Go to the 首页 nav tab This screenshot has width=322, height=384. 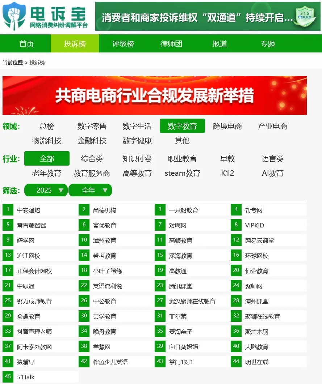(26, 44)
